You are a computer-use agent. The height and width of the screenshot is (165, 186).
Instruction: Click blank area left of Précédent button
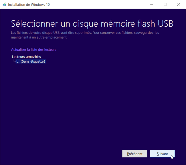tap(66, 154)
